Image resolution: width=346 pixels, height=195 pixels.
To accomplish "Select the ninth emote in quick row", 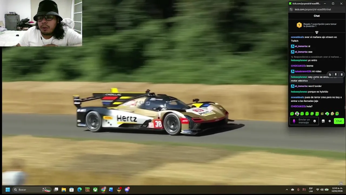I will coord(332,114).
